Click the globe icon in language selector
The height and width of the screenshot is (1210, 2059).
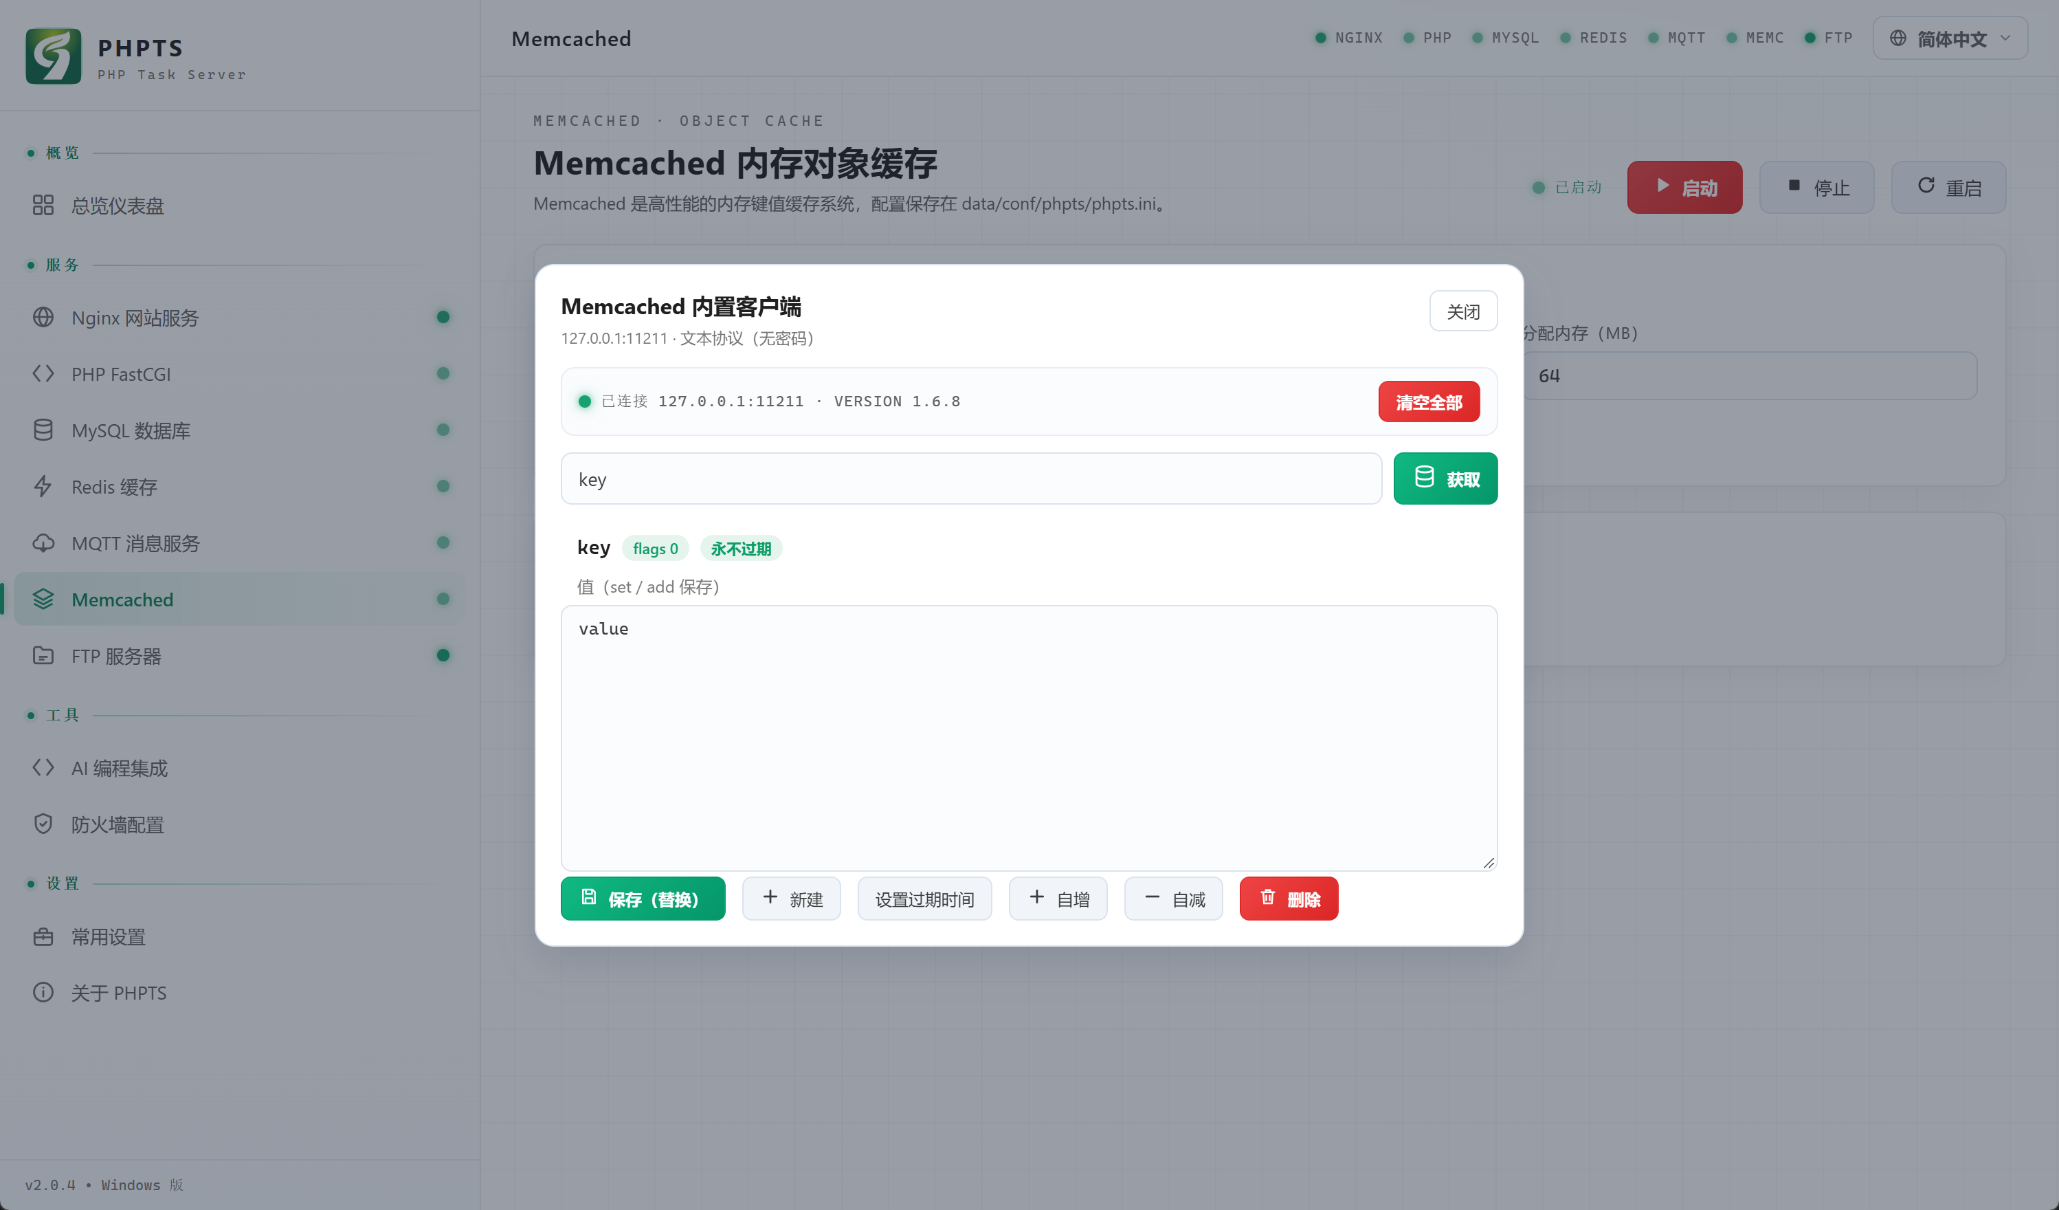[x=1898, y=38]
